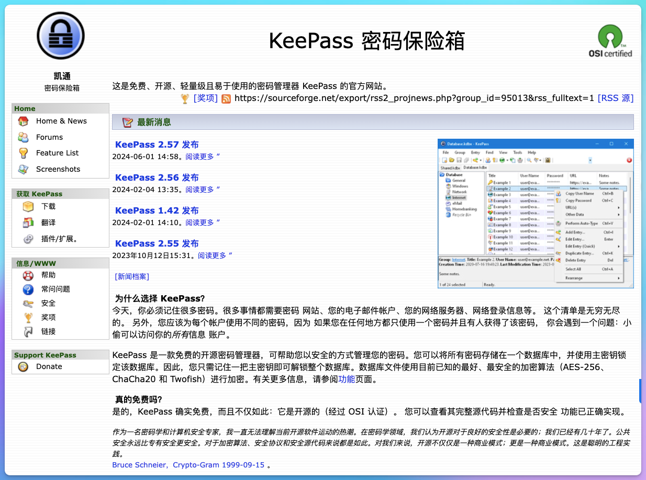Click the 获取 KeePass sidebar section header
This screenshot has width=646, height=480.
point(60,194)
